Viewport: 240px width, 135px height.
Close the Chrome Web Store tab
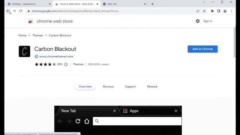[97, 4]
